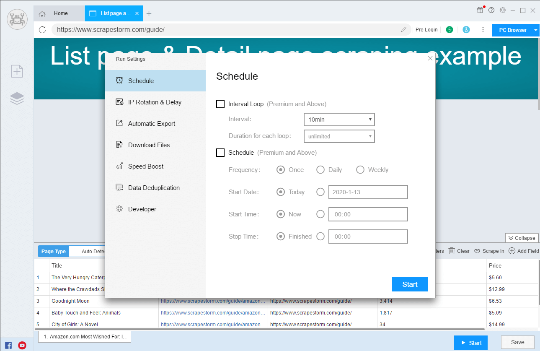Click the Start button in Run Settings
Image resolution: width=540 pixels, height=351 pixels.
[x=410, y=284]
